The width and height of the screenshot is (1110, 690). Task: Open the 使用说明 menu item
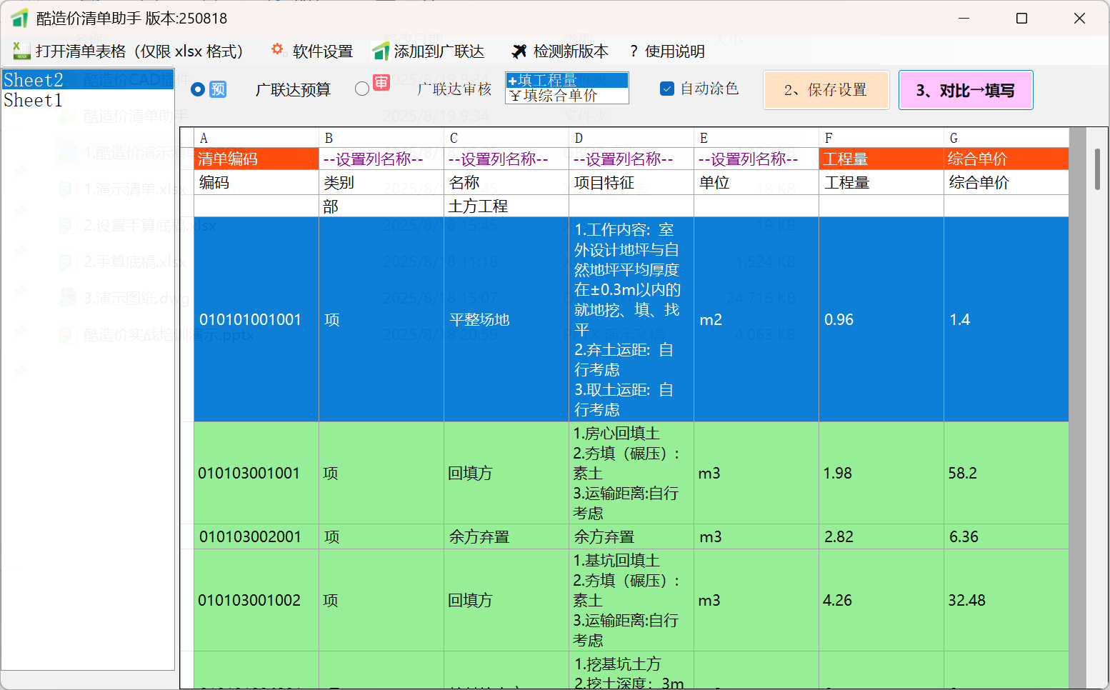[674, 51]
